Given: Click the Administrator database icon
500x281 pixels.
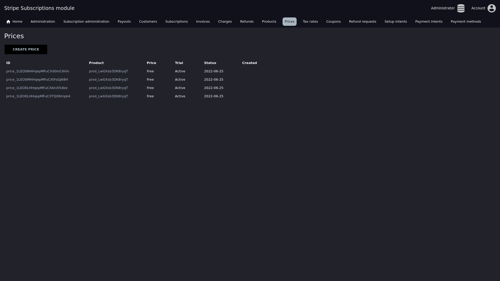Looking at the screenshot, I should (461, 8).
